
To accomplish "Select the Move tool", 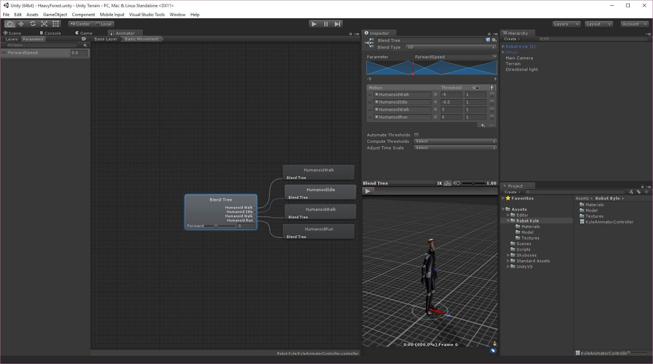I will (21, 24).
